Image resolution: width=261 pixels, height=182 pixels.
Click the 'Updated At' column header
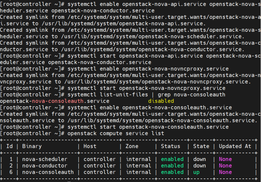point(235,146)
